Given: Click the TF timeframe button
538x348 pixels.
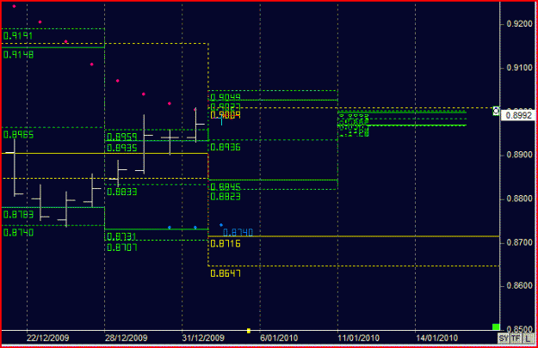Looking at the screenshot, I should [516, 339].
